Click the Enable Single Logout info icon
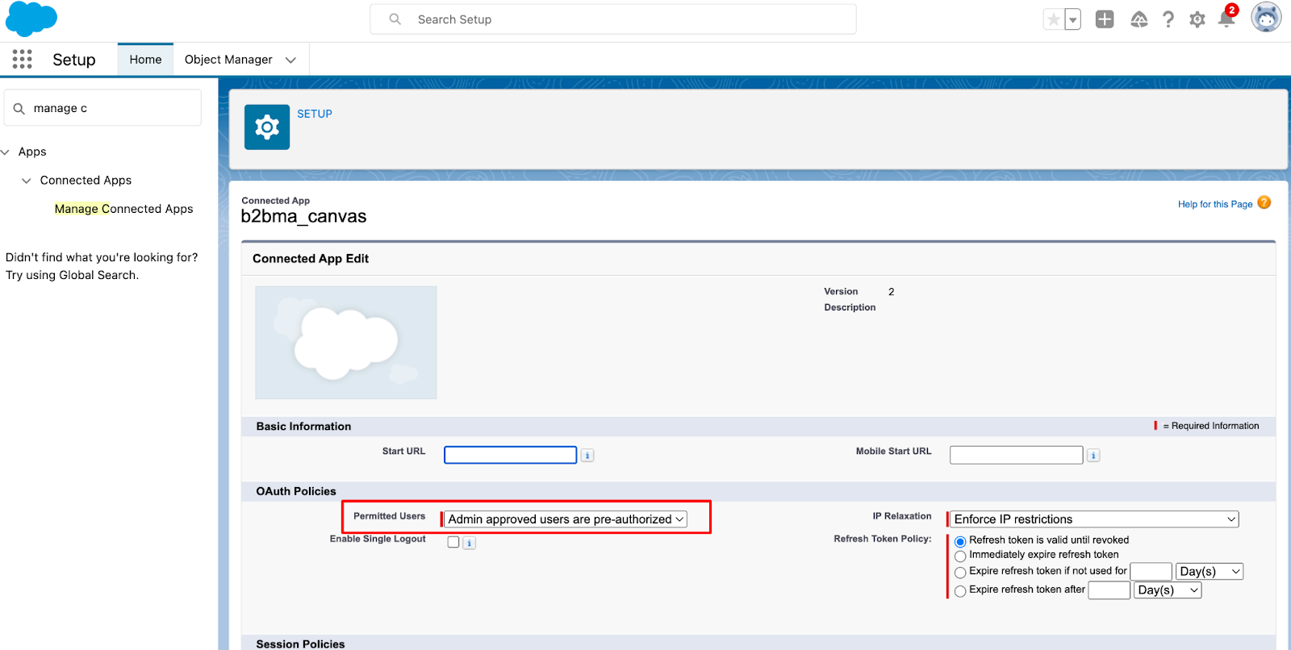This screenshot has height=650, width=1291. coord(470,544)
